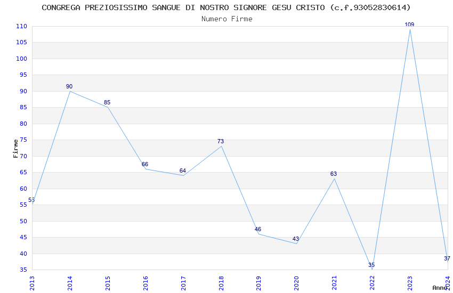This screenshot has width=453, height=293.
Task: Select the 75 value on the y-axis
Action: 23,140
